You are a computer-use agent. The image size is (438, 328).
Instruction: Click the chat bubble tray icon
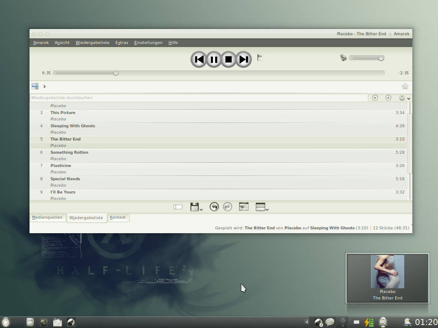click(x=330, y=322)
